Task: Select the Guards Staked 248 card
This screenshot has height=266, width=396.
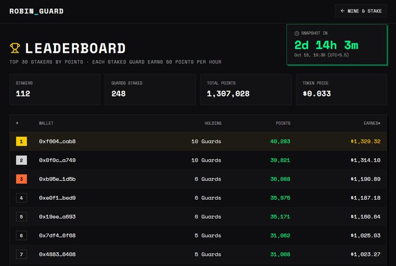Action: click(x=150, y=89)
